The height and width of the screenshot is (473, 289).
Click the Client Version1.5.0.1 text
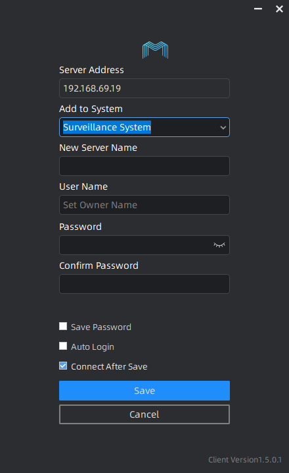[x=245, y=460]
